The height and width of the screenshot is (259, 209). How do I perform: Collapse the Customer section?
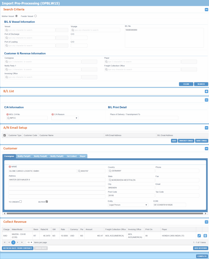point(206,149)
